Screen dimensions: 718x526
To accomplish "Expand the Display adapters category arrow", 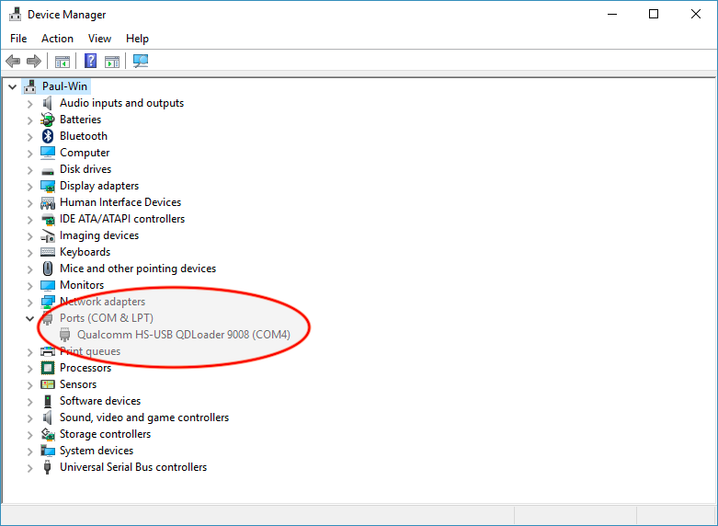I will [x=29, y=187].
